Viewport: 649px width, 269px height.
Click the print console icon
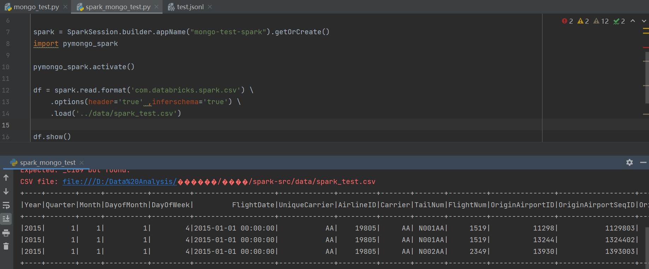[6, 233]
